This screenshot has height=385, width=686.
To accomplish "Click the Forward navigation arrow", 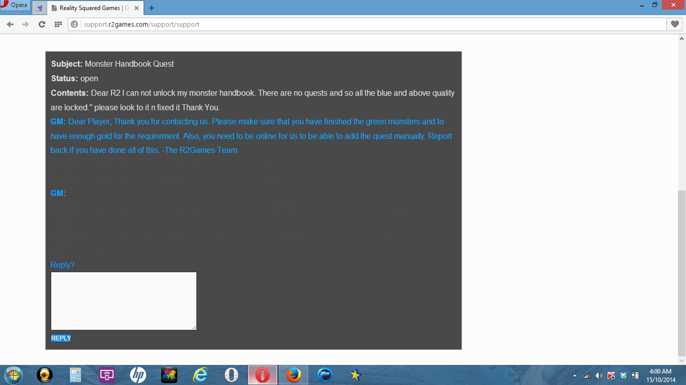I will click(x=26, y=24).
